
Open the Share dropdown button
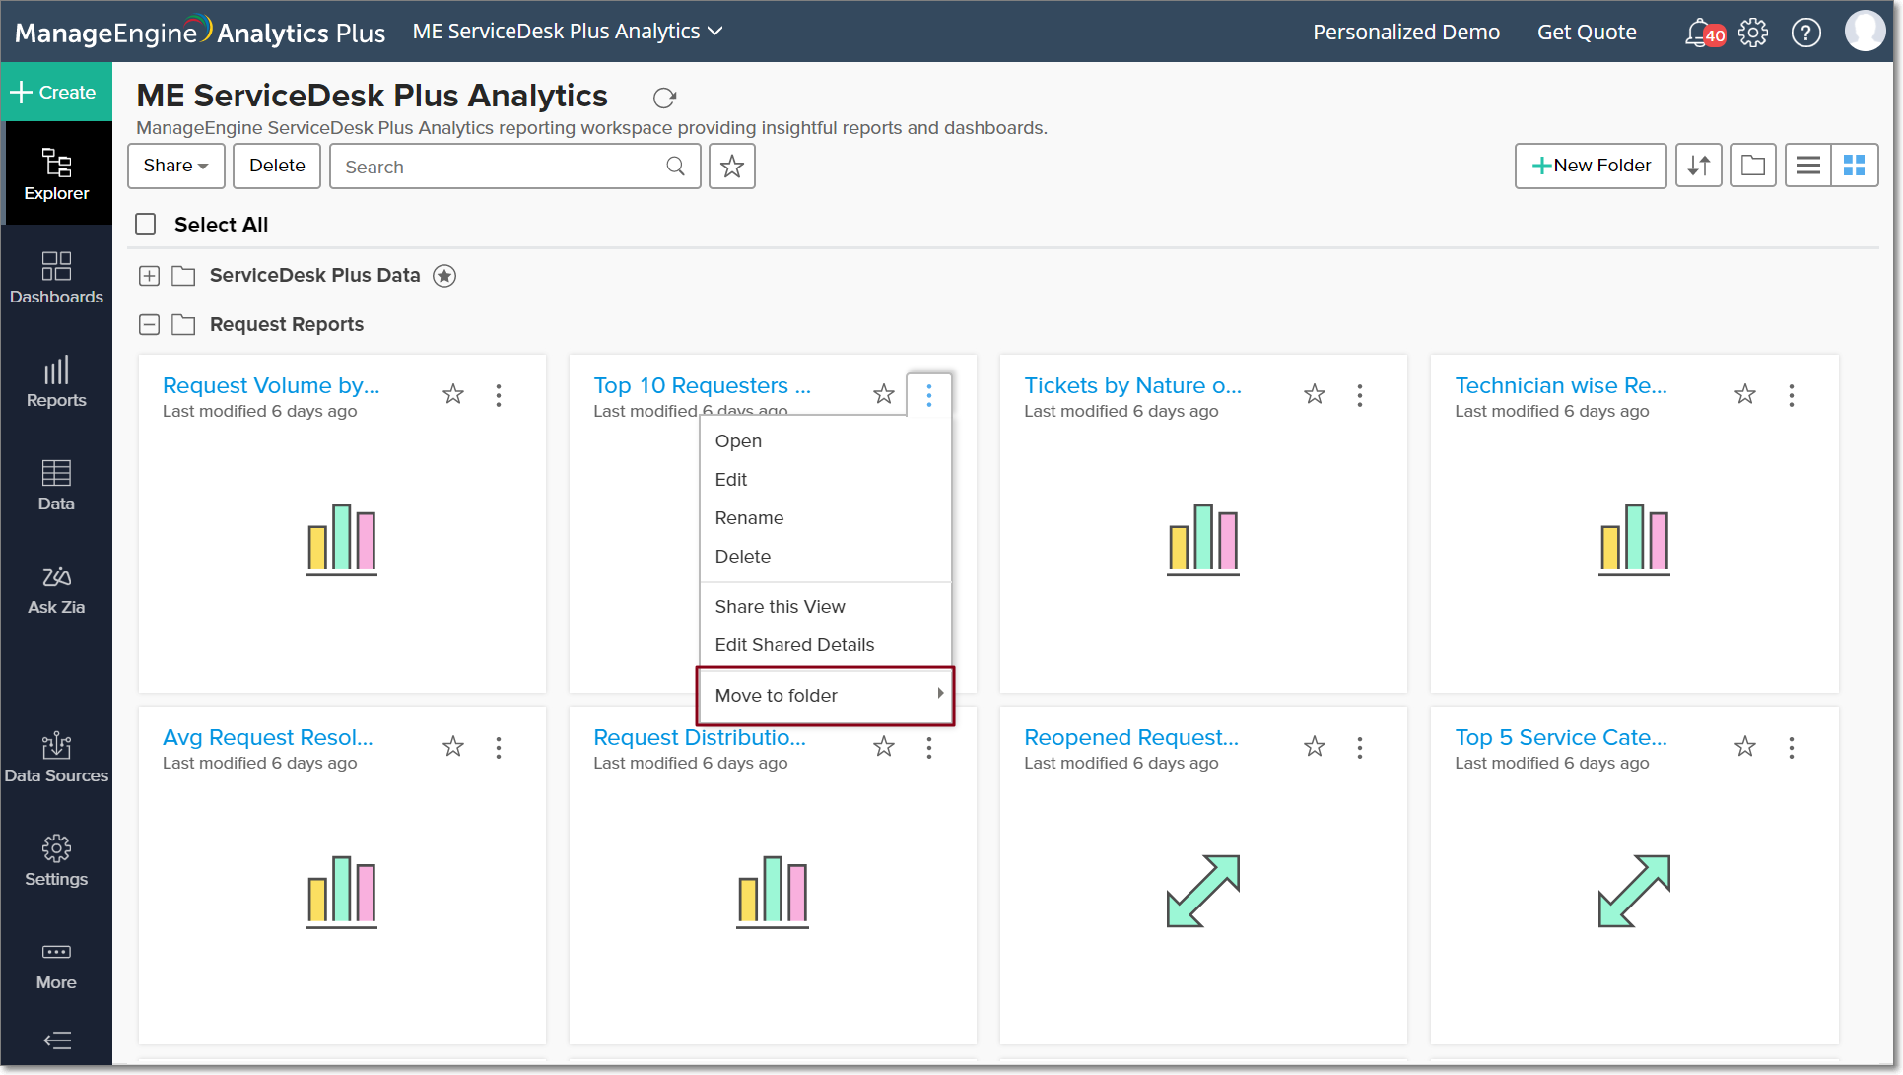tap(175, 166)
